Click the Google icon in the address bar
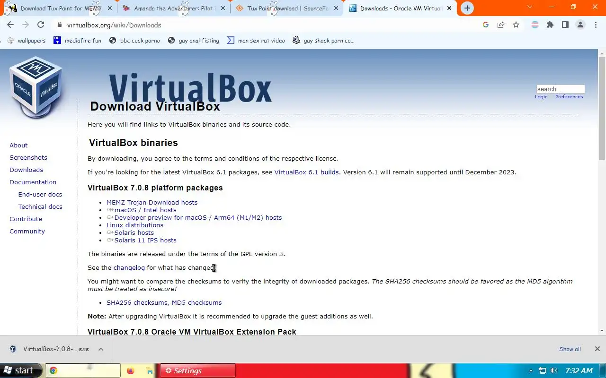This screenshot has height=378, width=606. [486, 25]
